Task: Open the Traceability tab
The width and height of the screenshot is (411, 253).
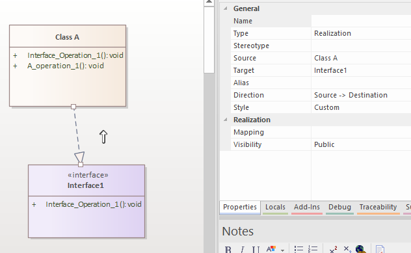Action: (x=378, y=207)
